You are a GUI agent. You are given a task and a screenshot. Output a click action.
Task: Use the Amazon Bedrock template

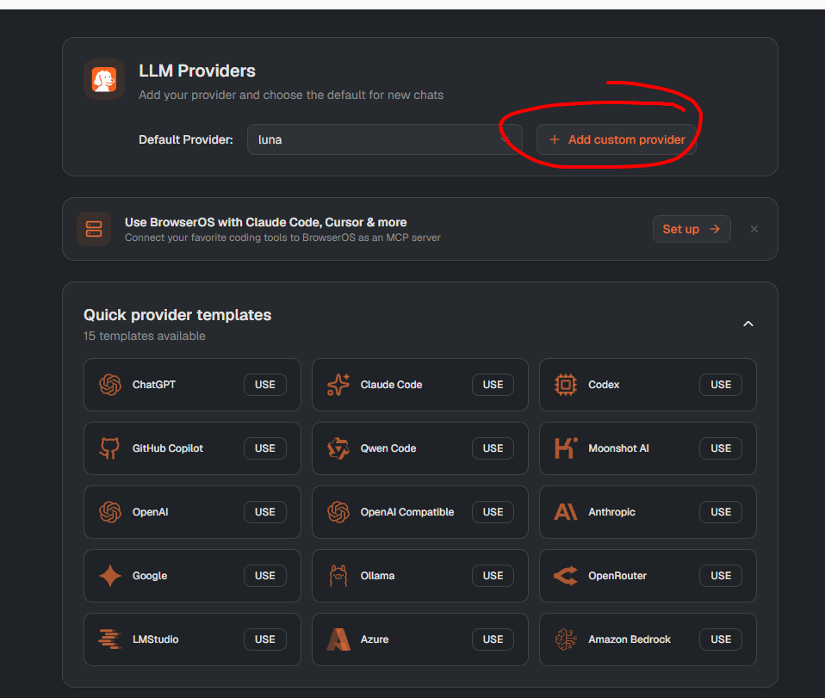point(720,639)
